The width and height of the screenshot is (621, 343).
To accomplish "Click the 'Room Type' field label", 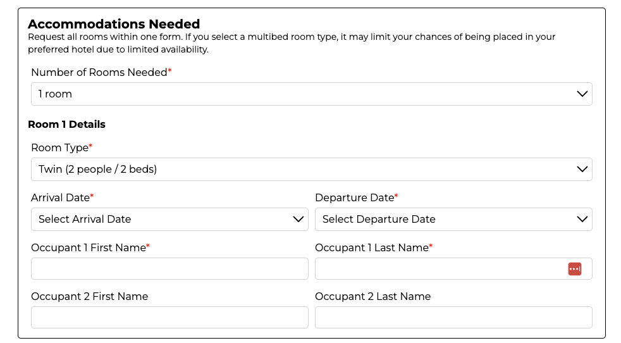I will coord(61,147).
